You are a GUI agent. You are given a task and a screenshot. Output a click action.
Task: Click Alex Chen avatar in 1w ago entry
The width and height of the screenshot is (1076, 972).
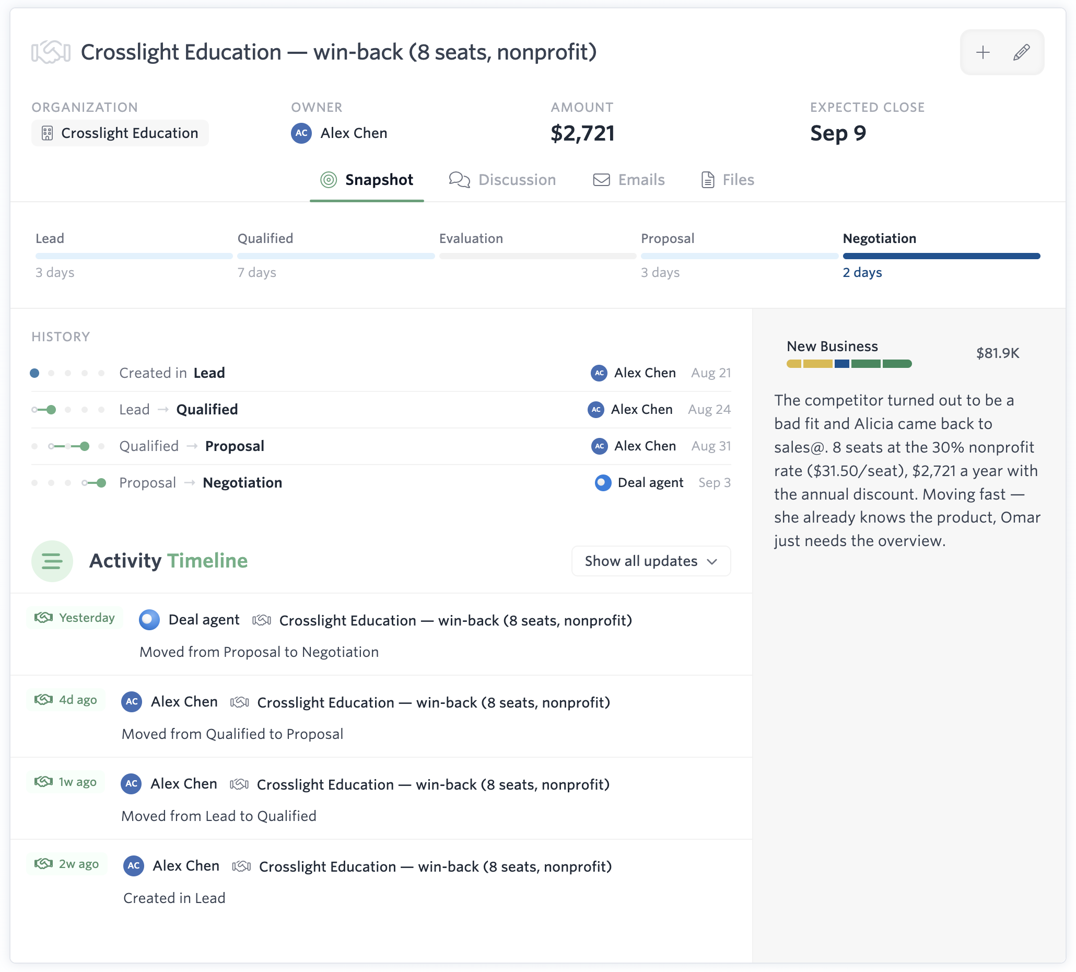(131, 784)
